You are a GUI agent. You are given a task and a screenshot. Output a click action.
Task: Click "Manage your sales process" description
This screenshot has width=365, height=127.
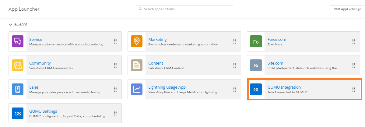[x=66, y=92]
